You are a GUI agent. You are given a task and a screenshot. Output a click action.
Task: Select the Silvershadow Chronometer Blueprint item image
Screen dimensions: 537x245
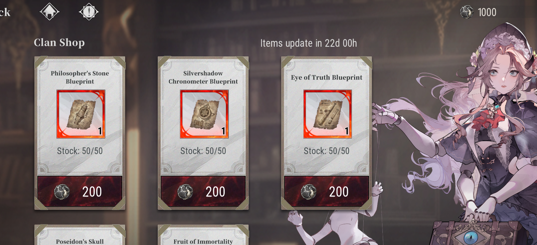point(204,114)
